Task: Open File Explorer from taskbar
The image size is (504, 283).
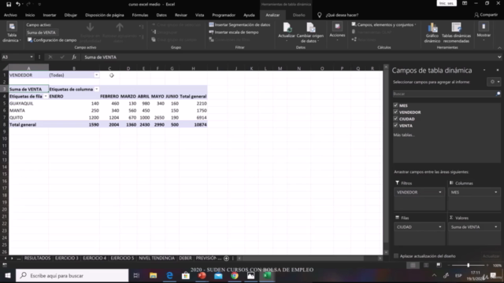Action: [153, 276]
